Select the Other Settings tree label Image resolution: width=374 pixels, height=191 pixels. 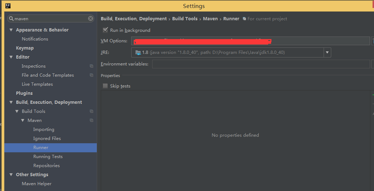32,175
